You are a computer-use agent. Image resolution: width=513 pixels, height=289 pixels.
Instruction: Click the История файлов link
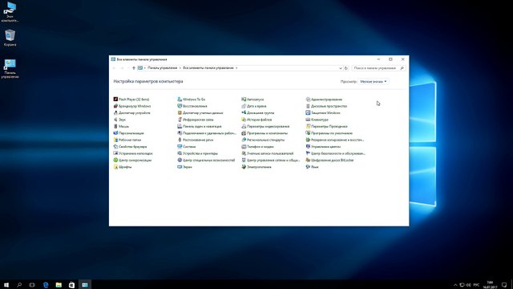click(x=260, y=120)
